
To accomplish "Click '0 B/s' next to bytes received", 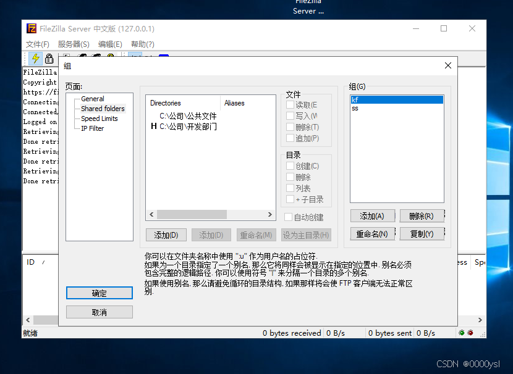I will (336, 333).
